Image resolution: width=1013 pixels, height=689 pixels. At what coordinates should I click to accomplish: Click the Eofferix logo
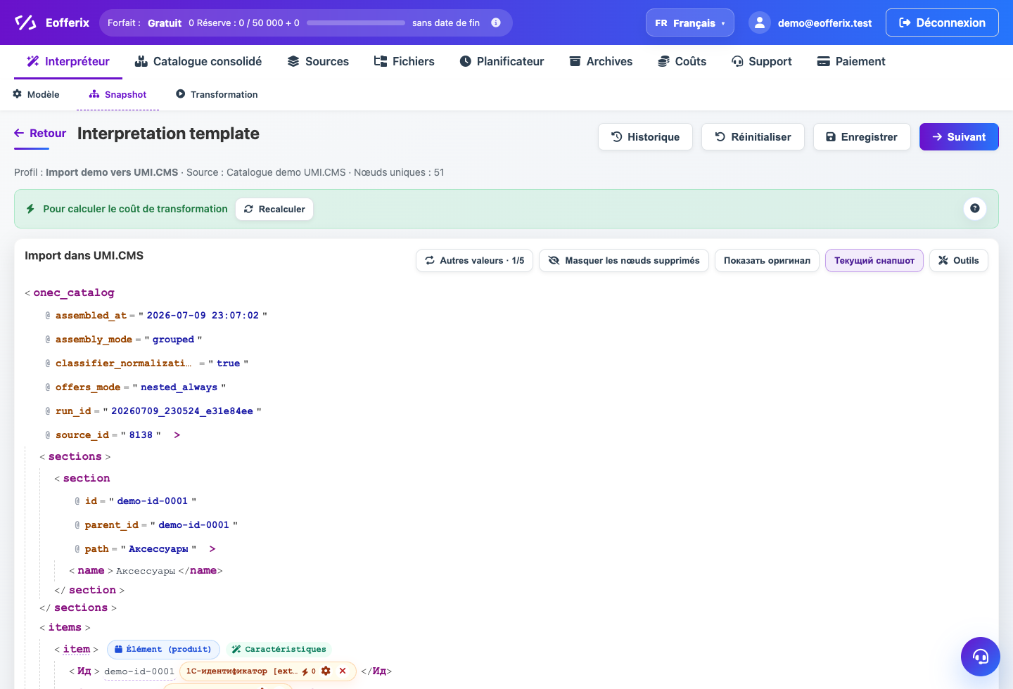[52, 22]
